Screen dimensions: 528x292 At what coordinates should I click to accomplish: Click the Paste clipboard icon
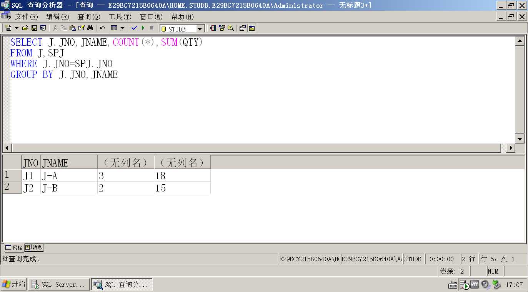point(72,28)
